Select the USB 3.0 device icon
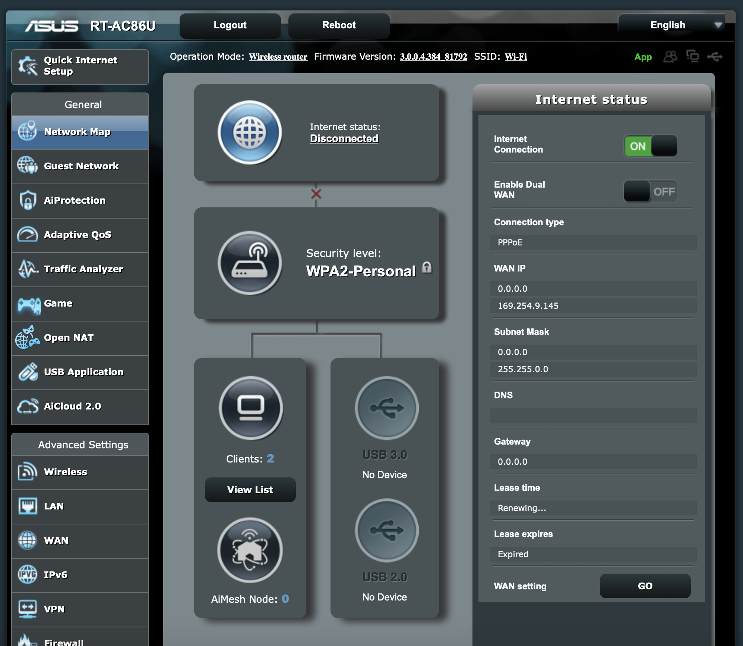The height and width of the screenshot is (646, 743). [387, 408]
